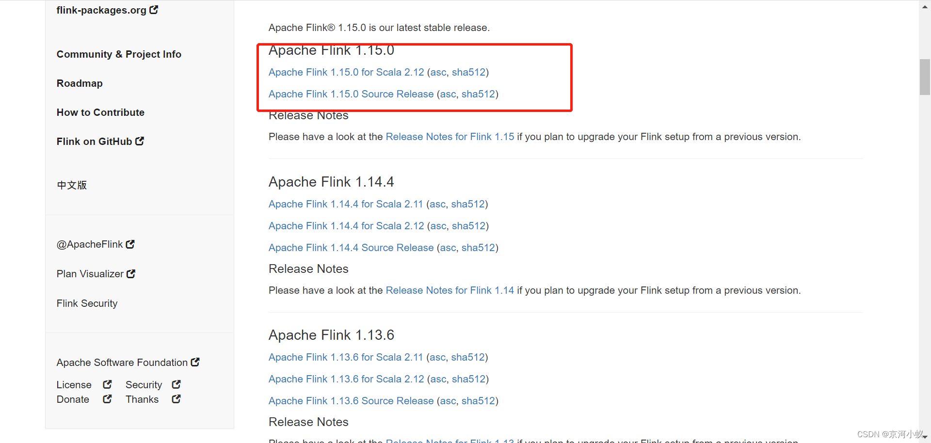Image resolution: width=931 pixels, height=443 pixels.
Task: Open sha512 checksum for 1.13.6 Source Release
Action: pyautogui.click(x=479, y=401)
